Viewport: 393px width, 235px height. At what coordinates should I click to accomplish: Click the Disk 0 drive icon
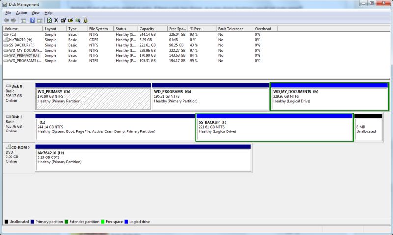click(x=8, y=86)
